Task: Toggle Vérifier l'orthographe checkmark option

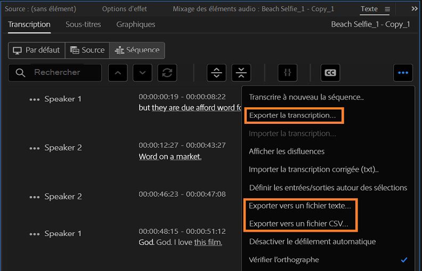Action: coord(328,260)
